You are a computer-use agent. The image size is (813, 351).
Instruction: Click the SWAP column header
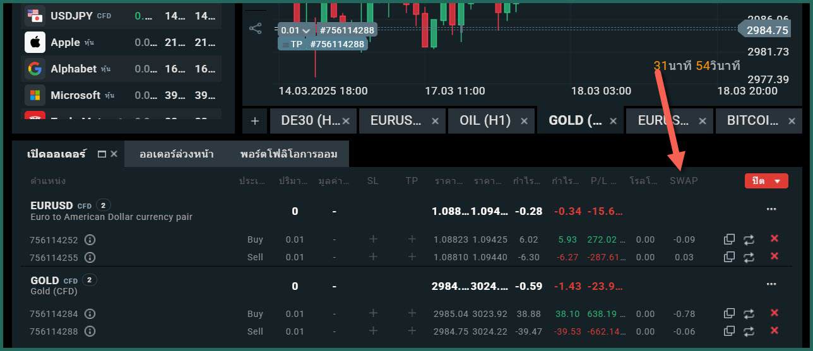pos(684,181)
